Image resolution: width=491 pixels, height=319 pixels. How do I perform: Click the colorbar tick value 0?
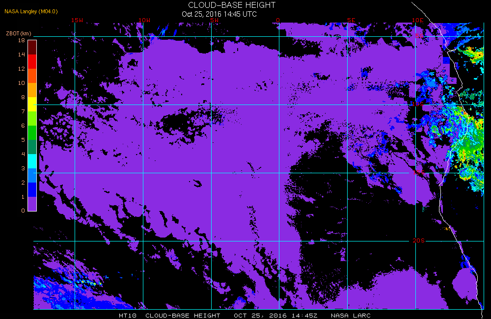coord(23,211)
